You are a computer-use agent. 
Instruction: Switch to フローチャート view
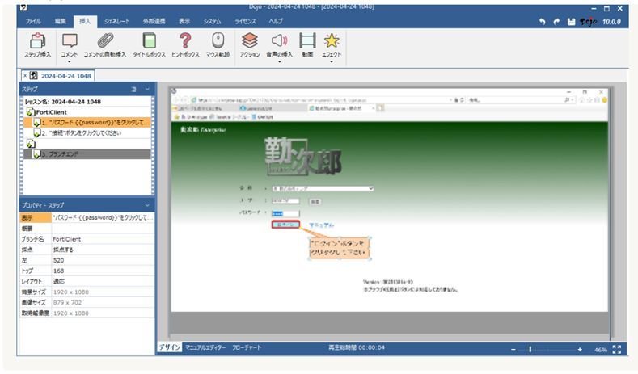click(x=247, y=347)
